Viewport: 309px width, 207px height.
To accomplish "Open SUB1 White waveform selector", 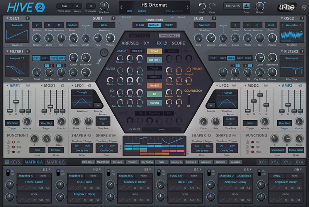I will (104, 25).
